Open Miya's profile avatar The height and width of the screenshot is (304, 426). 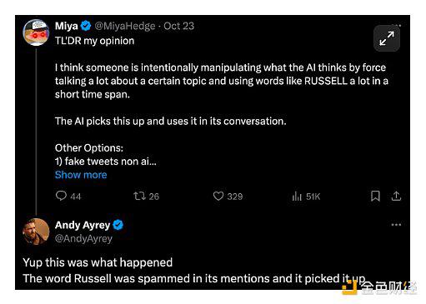pyautogui.click(x=36, y=32)
